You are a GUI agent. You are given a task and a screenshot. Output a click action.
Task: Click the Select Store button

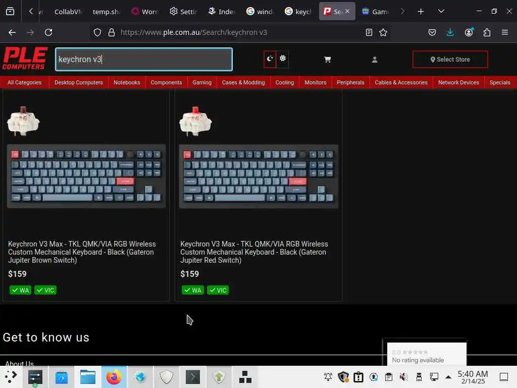coord(450,60)
